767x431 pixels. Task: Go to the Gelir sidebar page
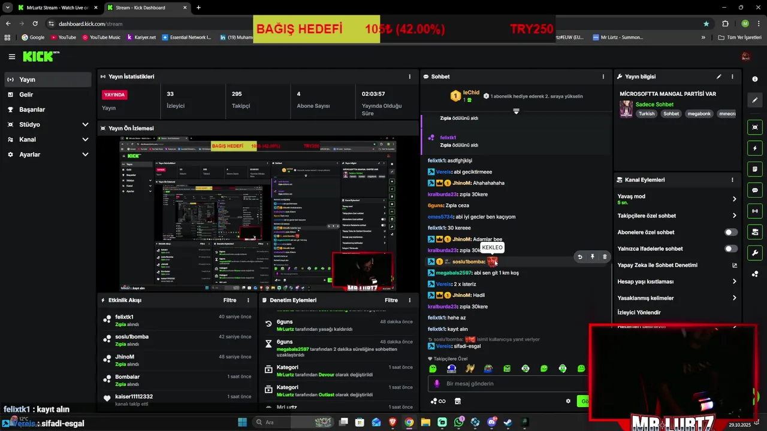click(x=47, y=95)
